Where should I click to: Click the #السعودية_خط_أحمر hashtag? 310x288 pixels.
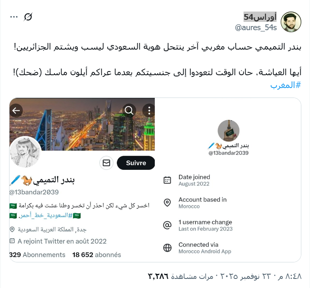46,215
